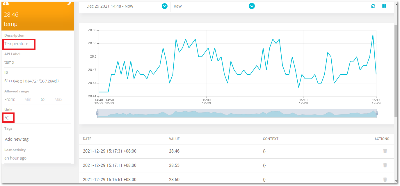Edit the Temperature description field
Image resolution: width=400 pixels, height=186 pixels.
click(17, 44)
